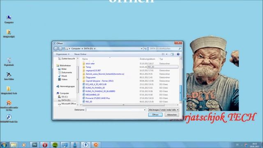The width and height of the screenshot is (263, 148).
Task: Click Computer in the address breadcrumb
Action: pyautogui.click(x=76, y=49)
